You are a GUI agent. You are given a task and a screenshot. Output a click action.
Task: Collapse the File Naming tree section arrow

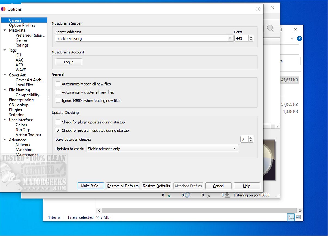[x=5, y=90]
